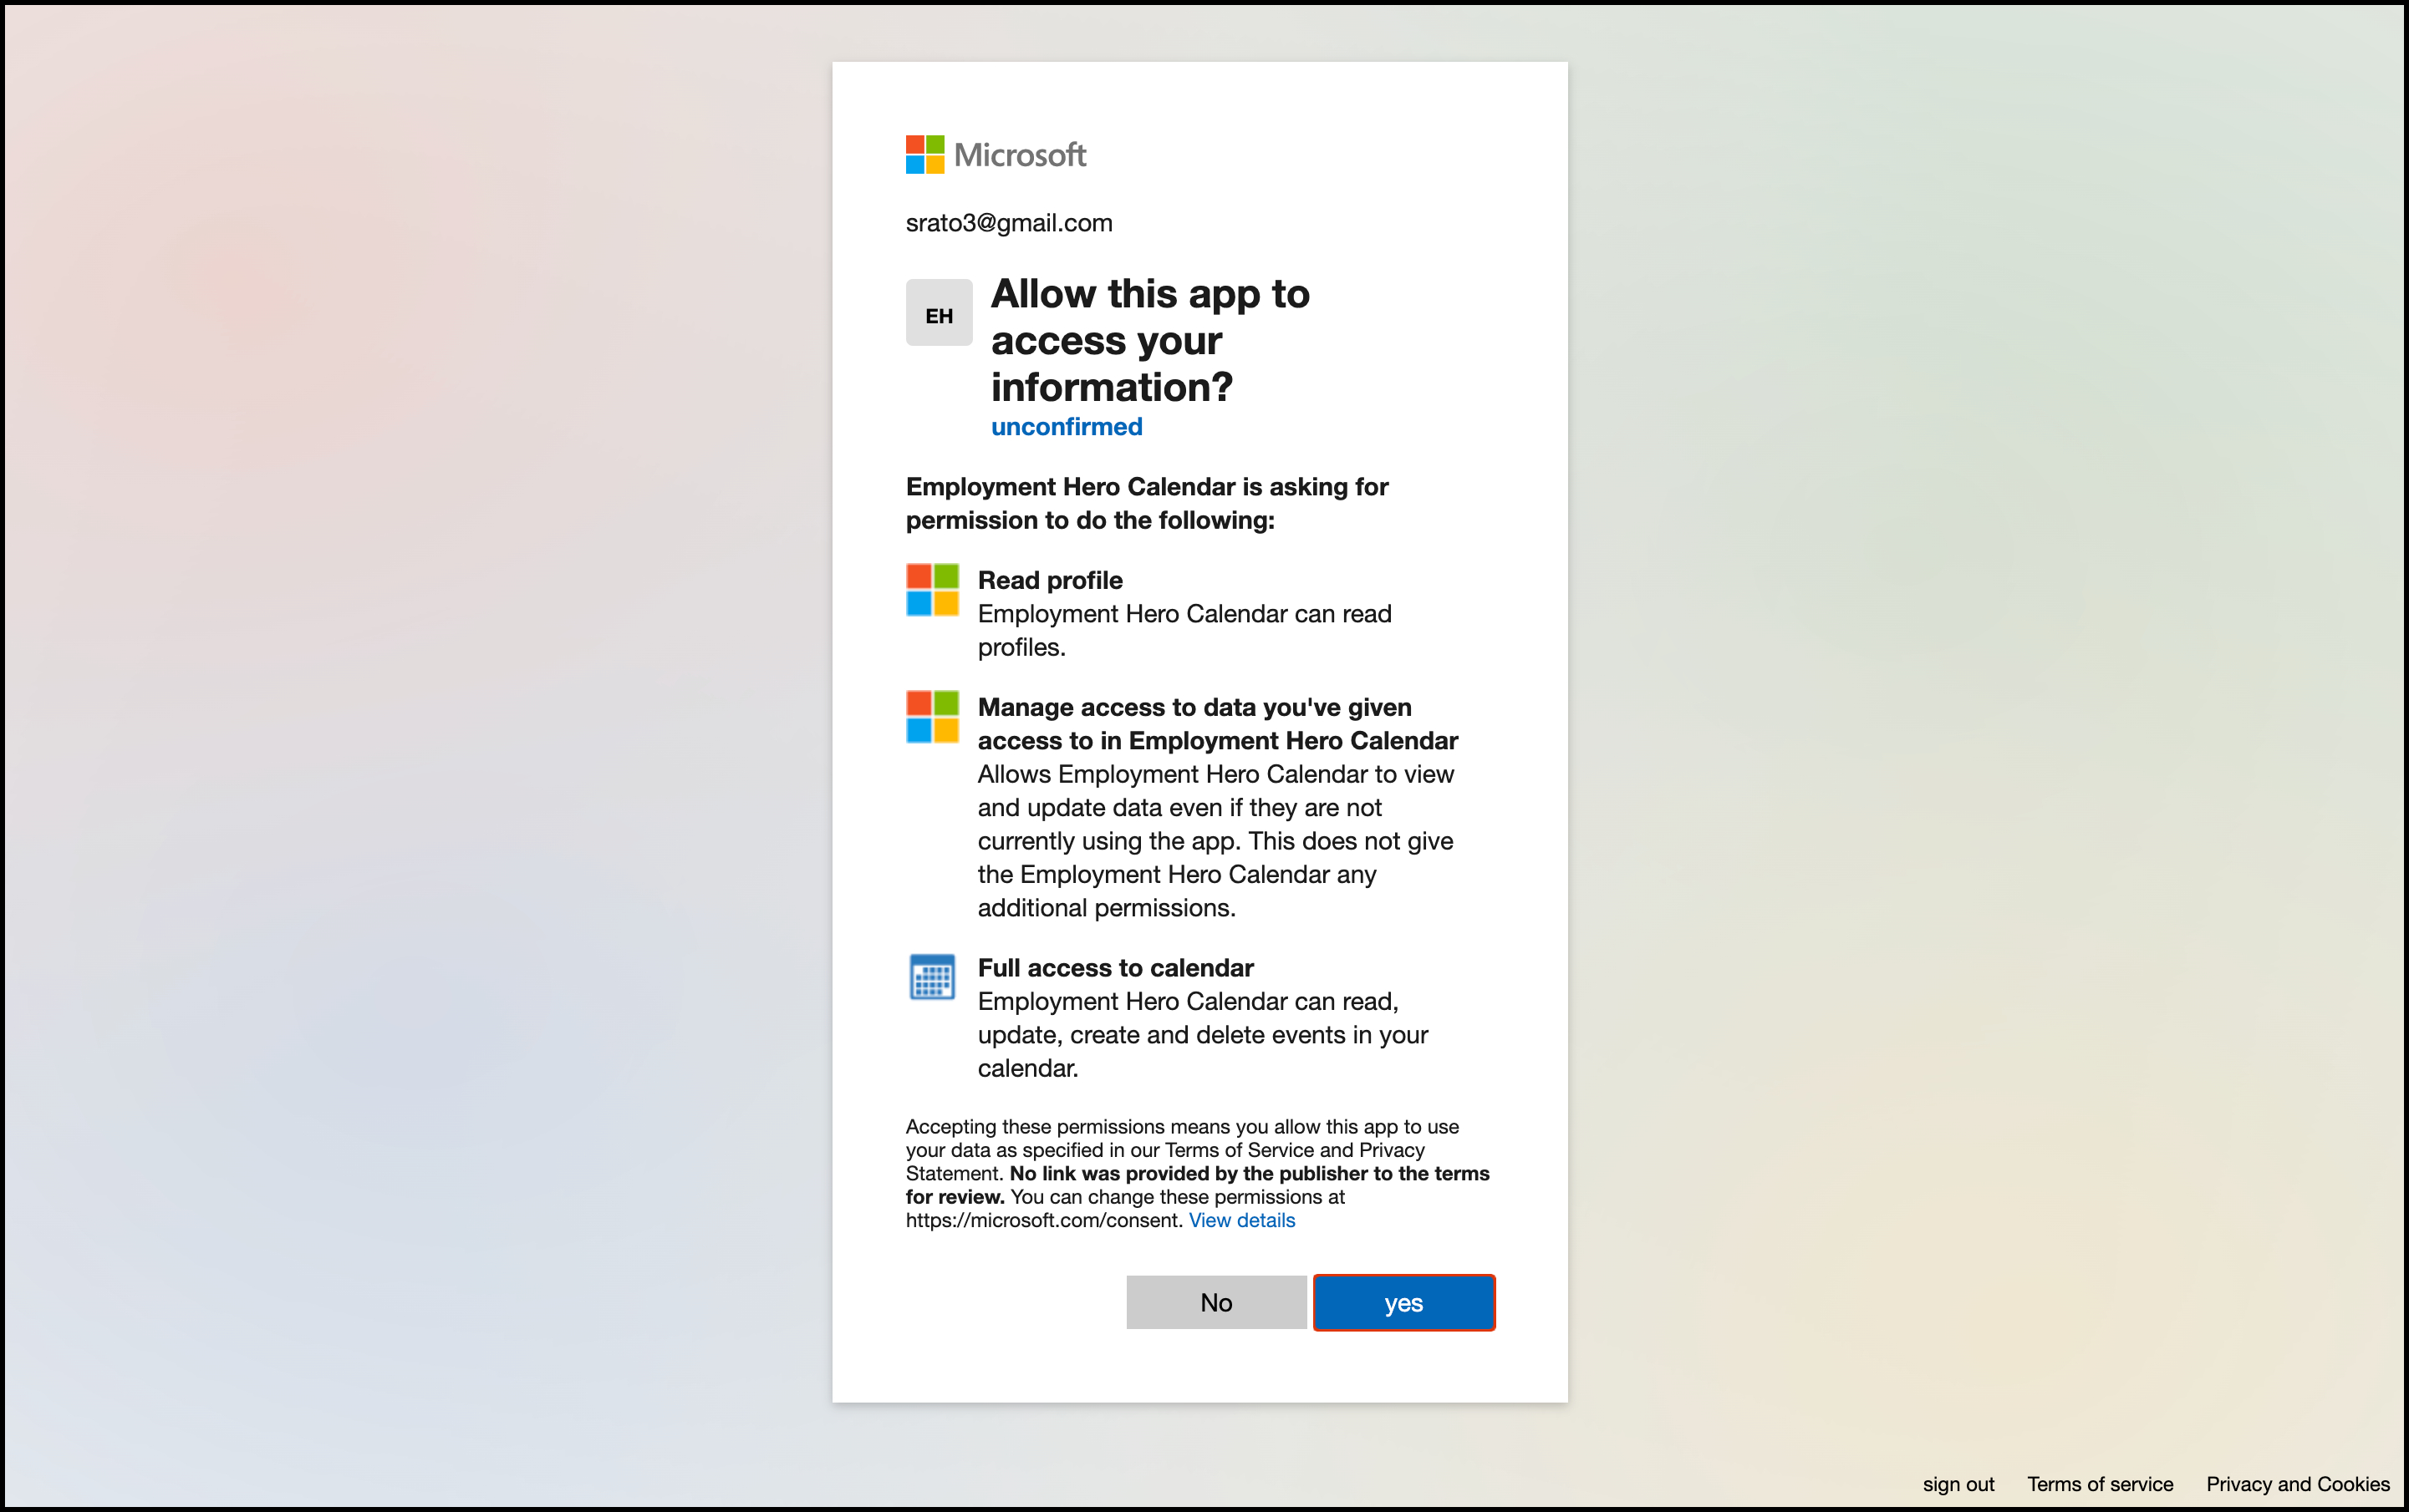Open the View details link
Image resolution: width=2409 pixels, height=1512 pixels.
[x=1240, y=1220]
